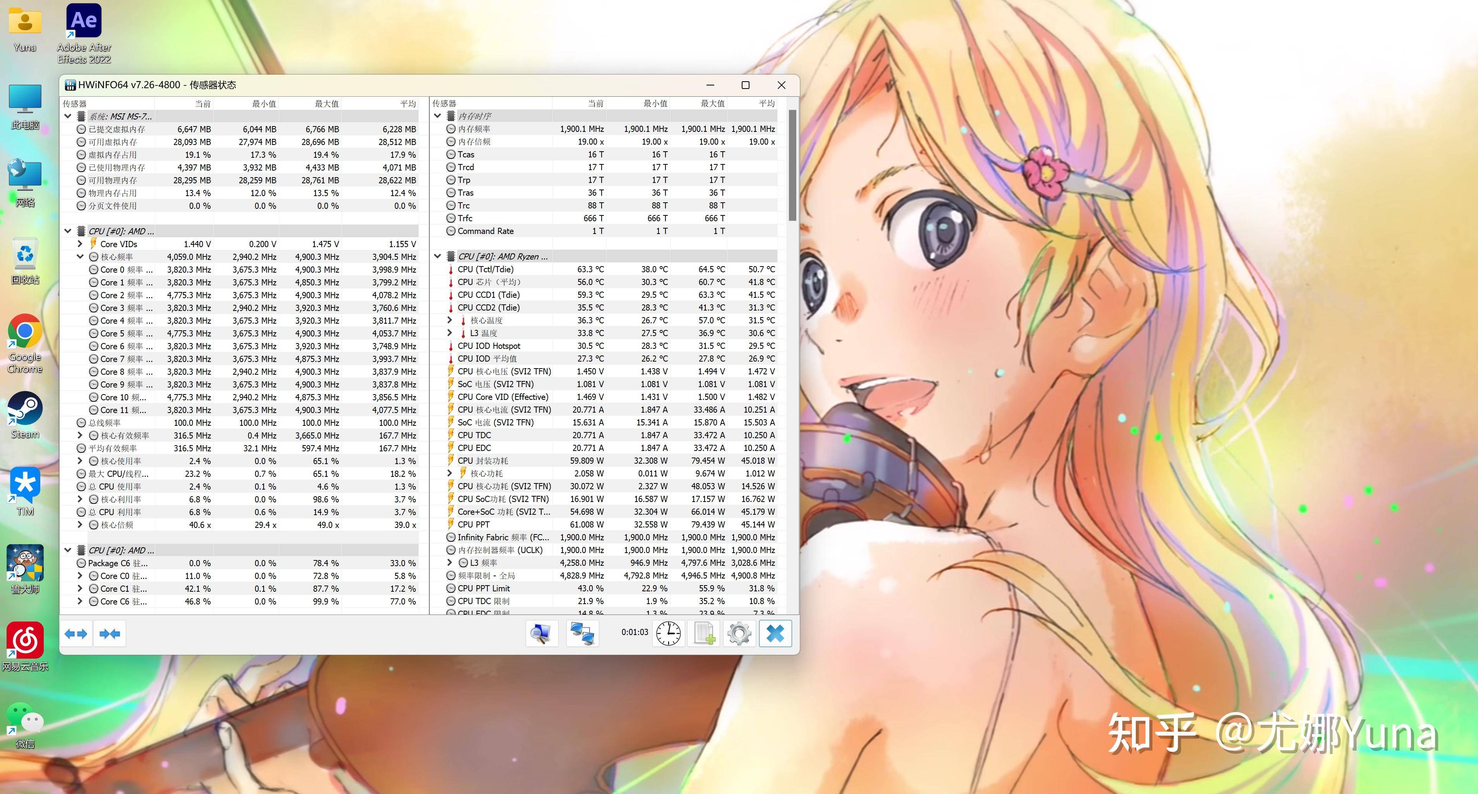Expand the L3 温度 row
Viewport: 1478px width, 794px height.
(450, 333)
